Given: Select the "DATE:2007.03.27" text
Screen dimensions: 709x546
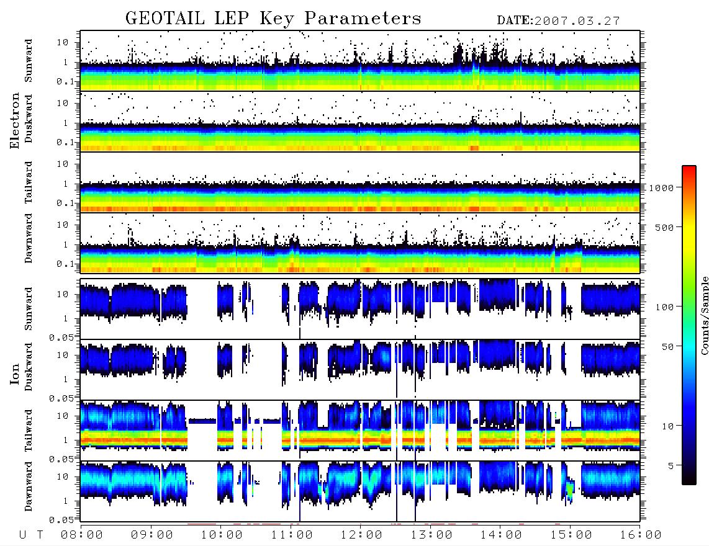Looking at the screenshot, I should coord(558,21).
